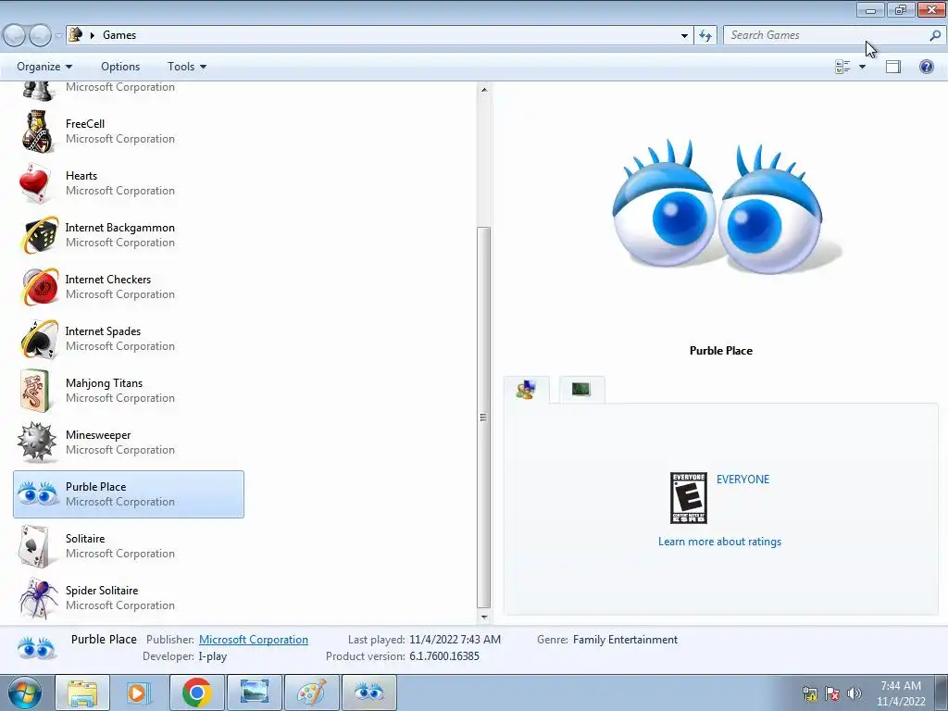948x711 pixels.
Task: Click the Games breadcrumb in address bar
Action: coord(119,35)
